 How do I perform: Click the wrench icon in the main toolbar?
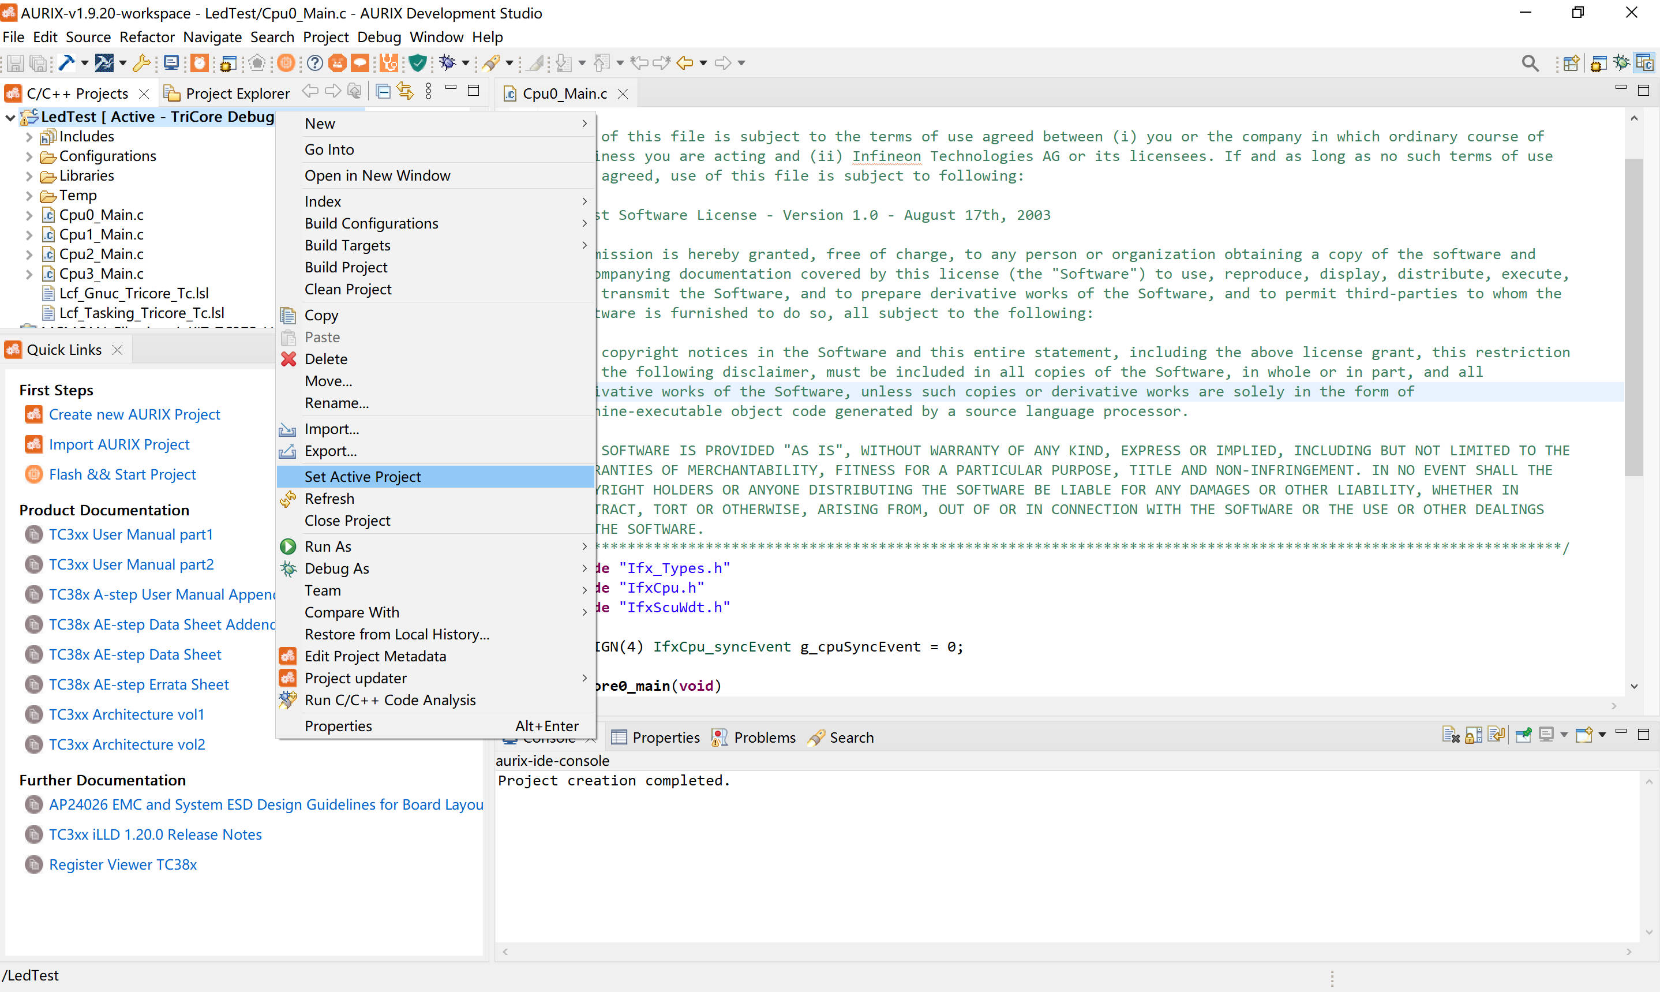[x=142, y=63]
